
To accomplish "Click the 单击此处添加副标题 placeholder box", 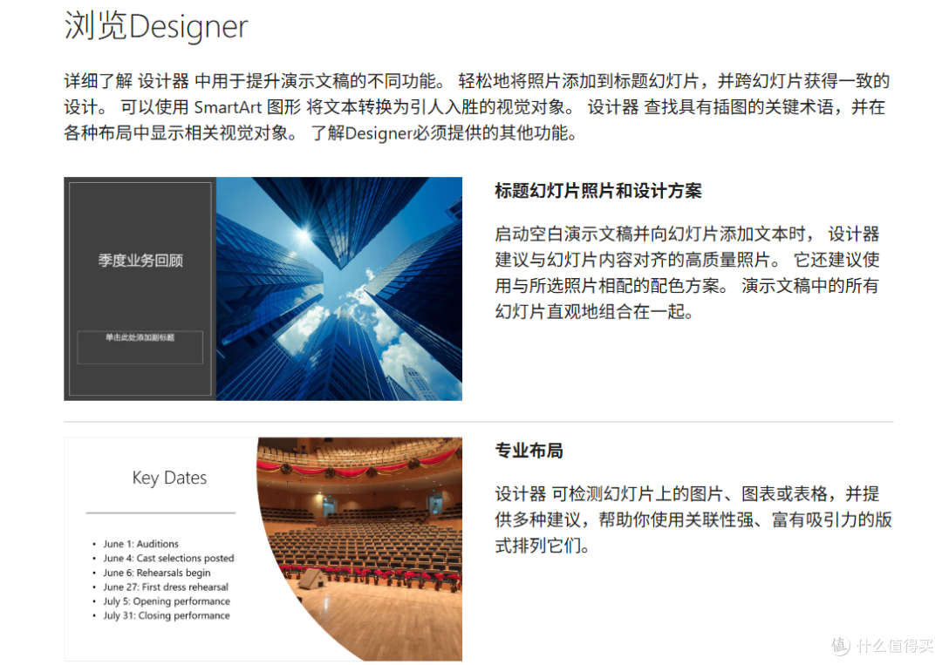I will (x=140, y=347).
